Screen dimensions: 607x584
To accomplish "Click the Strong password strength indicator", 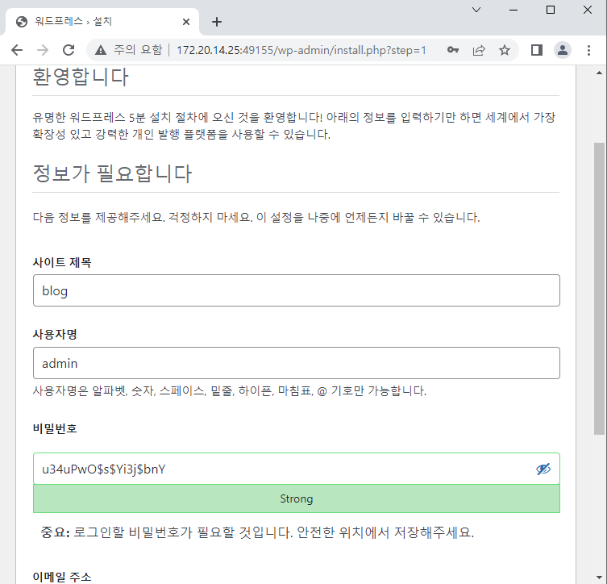I will pos(297,498).
